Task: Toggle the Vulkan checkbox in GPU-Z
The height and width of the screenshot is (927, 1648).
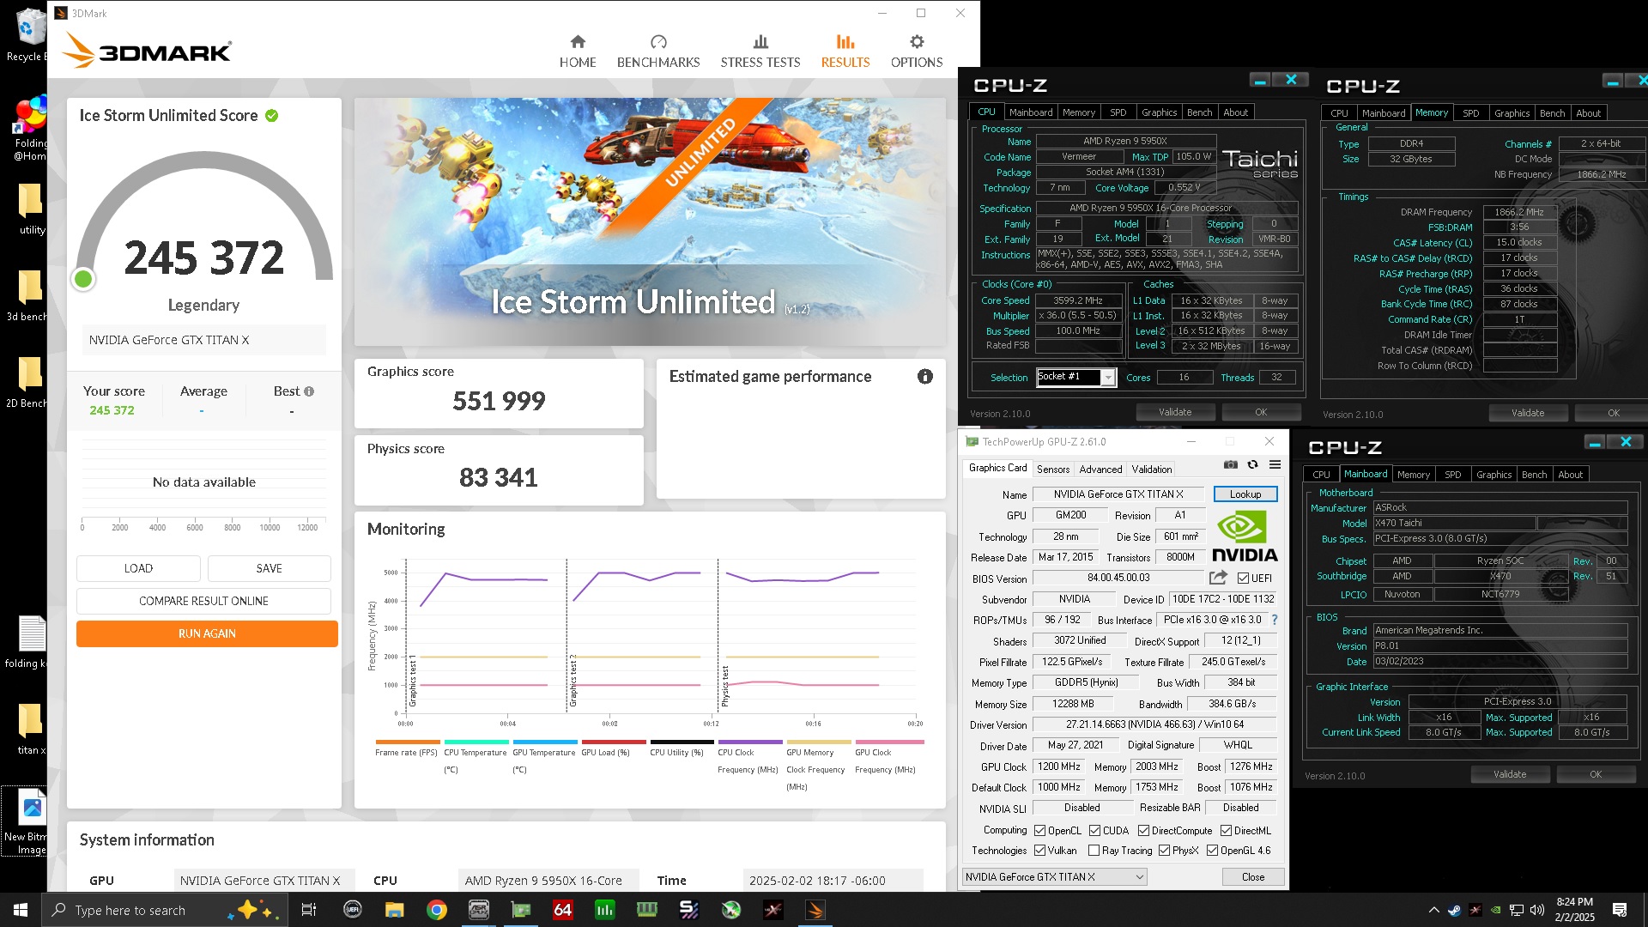Action: coord(1039,851)
